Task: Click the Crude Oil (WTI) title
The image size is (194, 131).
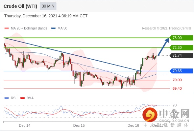Action: tap(20, 6)
